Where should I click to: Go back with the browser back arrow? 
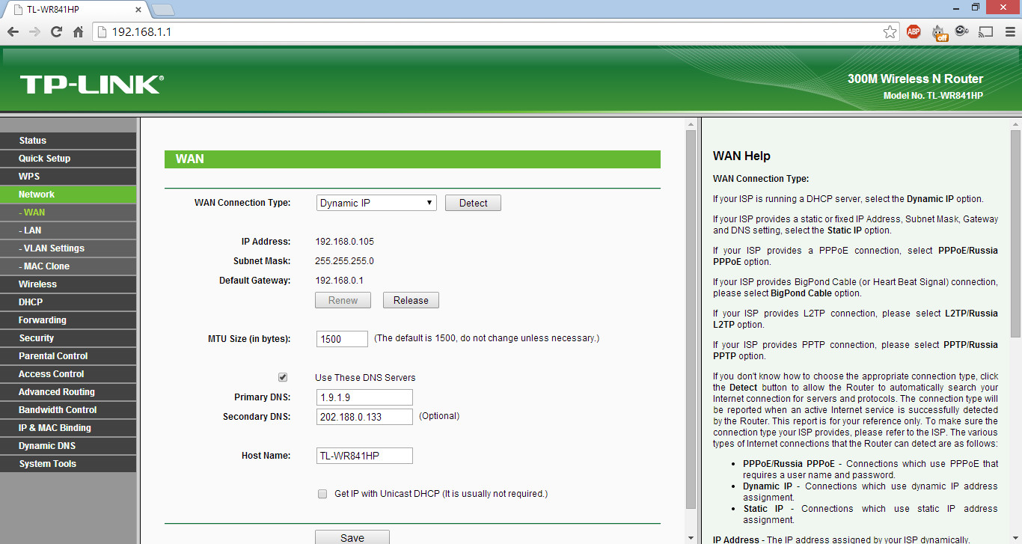pyautogui.click(x=13, y=32)
